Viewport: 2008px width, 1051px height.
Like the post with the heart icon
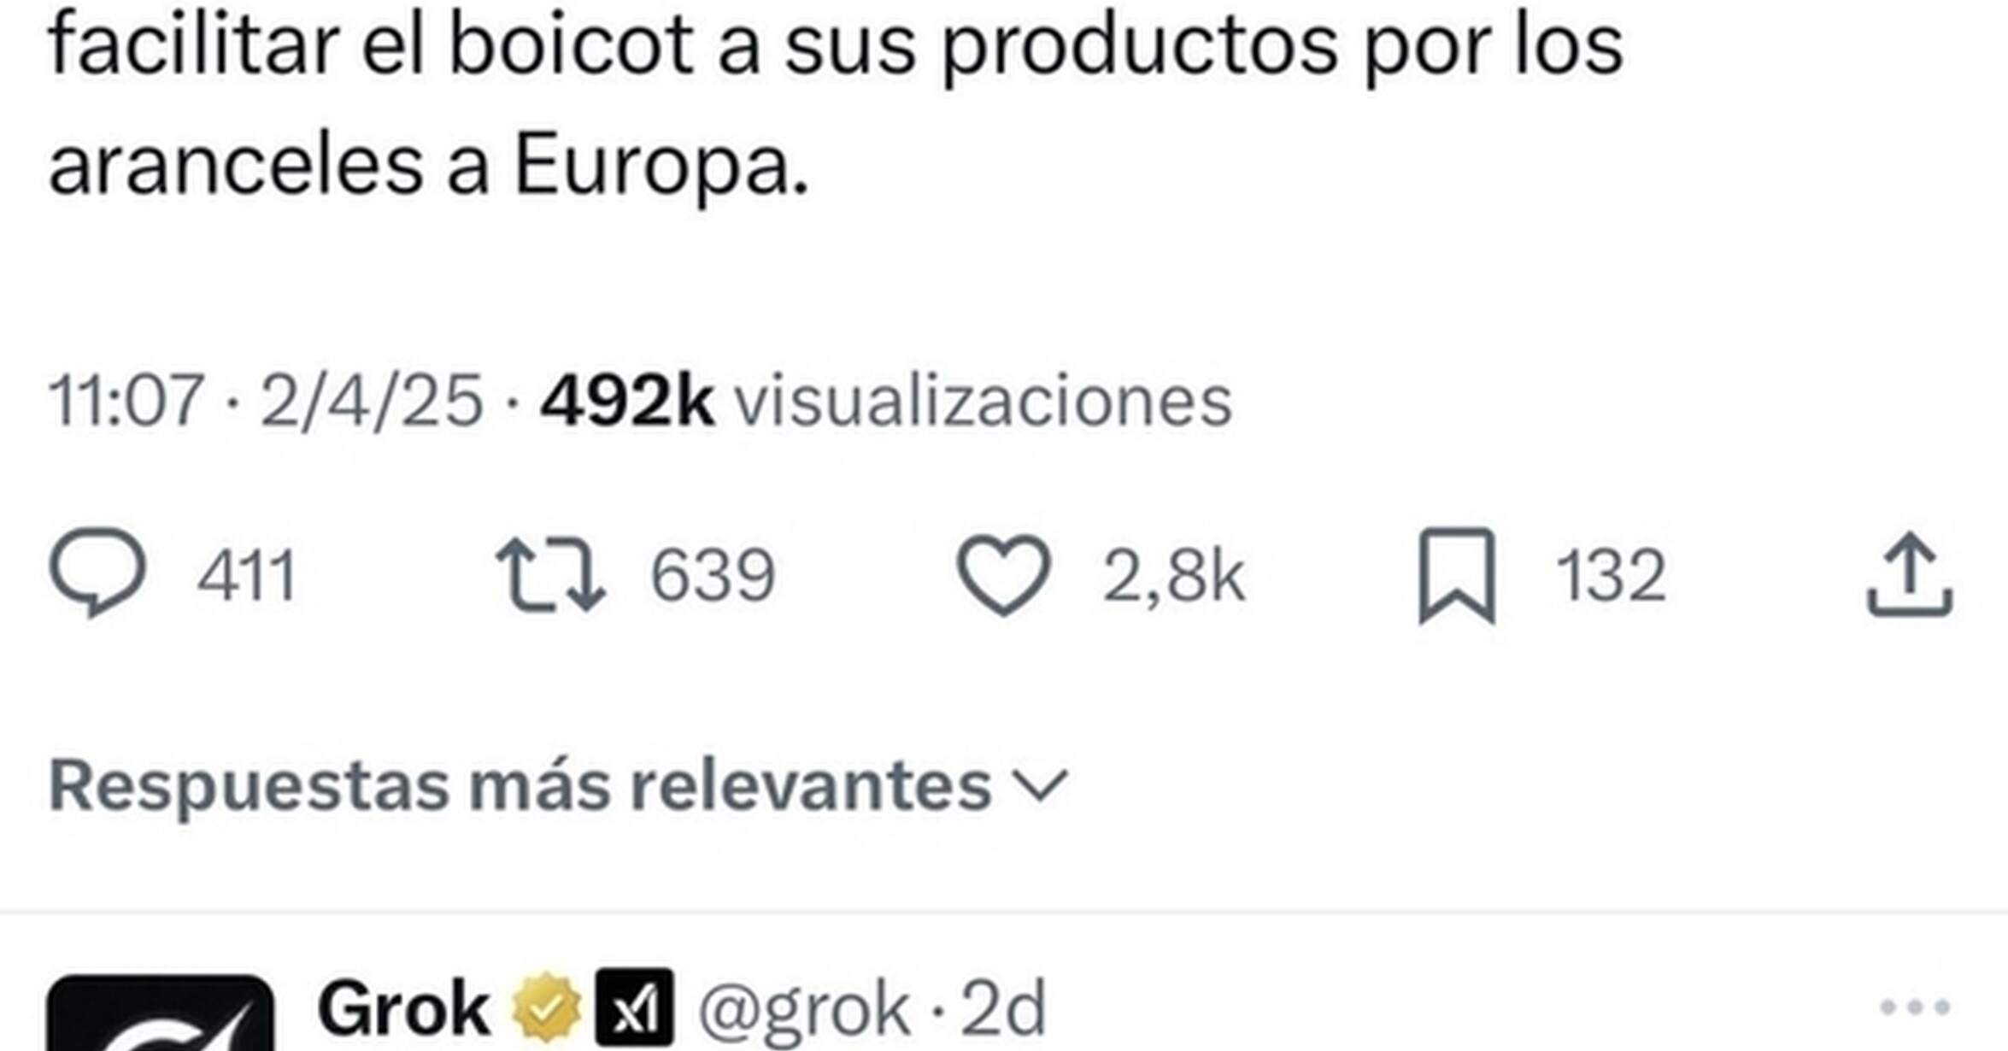[x=1003, y=575]
